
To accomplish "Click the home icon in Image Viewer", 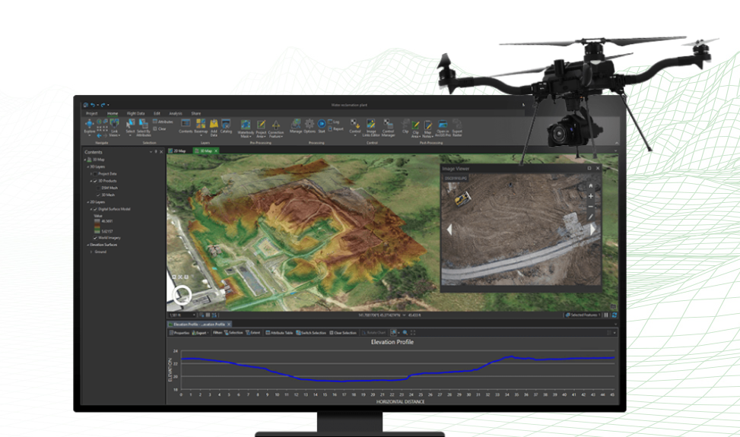I will point(591,185).
